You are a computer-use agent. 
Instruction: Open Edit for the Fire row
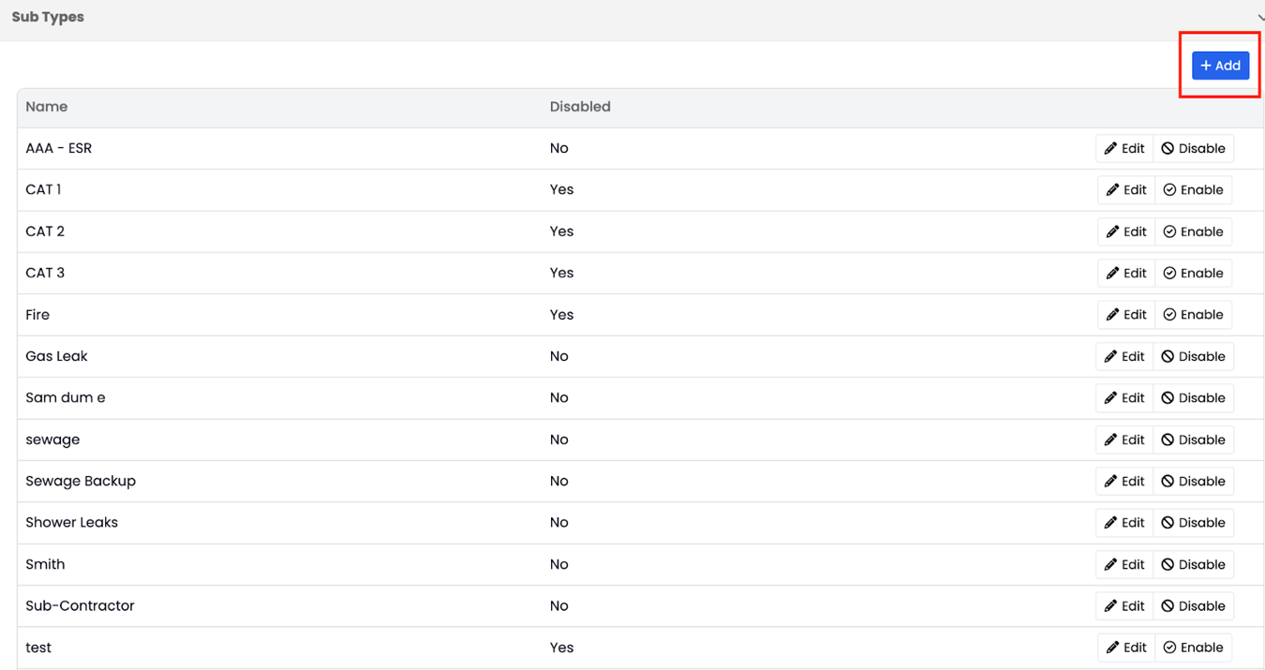[1125, 315]
